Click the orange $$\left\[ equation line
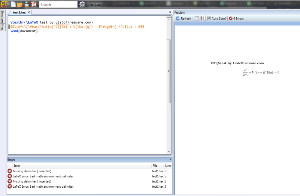The image size is (300, 196). click(77, 27)
